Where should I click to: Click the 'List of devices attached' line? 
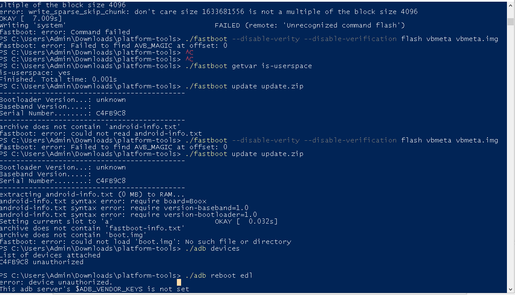(50, 255)
